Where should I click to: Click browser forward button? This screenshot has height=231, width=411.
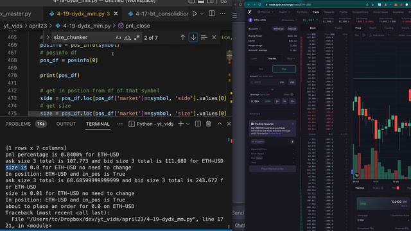pyautogui.click(x=254, y=4)
